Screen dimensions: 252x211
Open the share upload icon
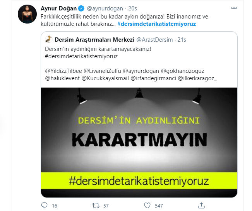[201, 205]
